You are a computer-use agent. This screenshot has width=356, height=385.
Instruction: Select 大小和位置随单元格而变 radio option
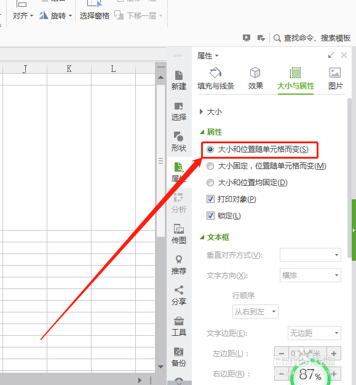click(x=210, y=149)
